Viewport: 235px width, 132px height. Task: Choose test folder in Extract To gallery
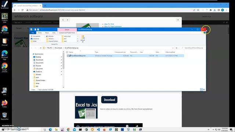64,38
